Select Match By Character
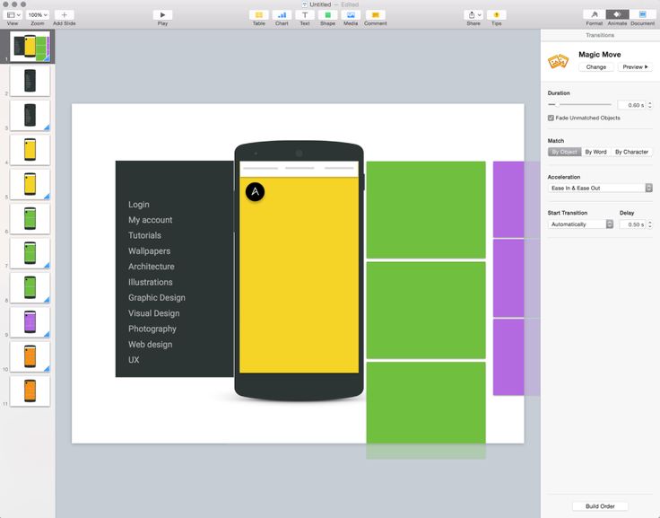This screenshot has width=660, height=518. (x=631, y=152)
